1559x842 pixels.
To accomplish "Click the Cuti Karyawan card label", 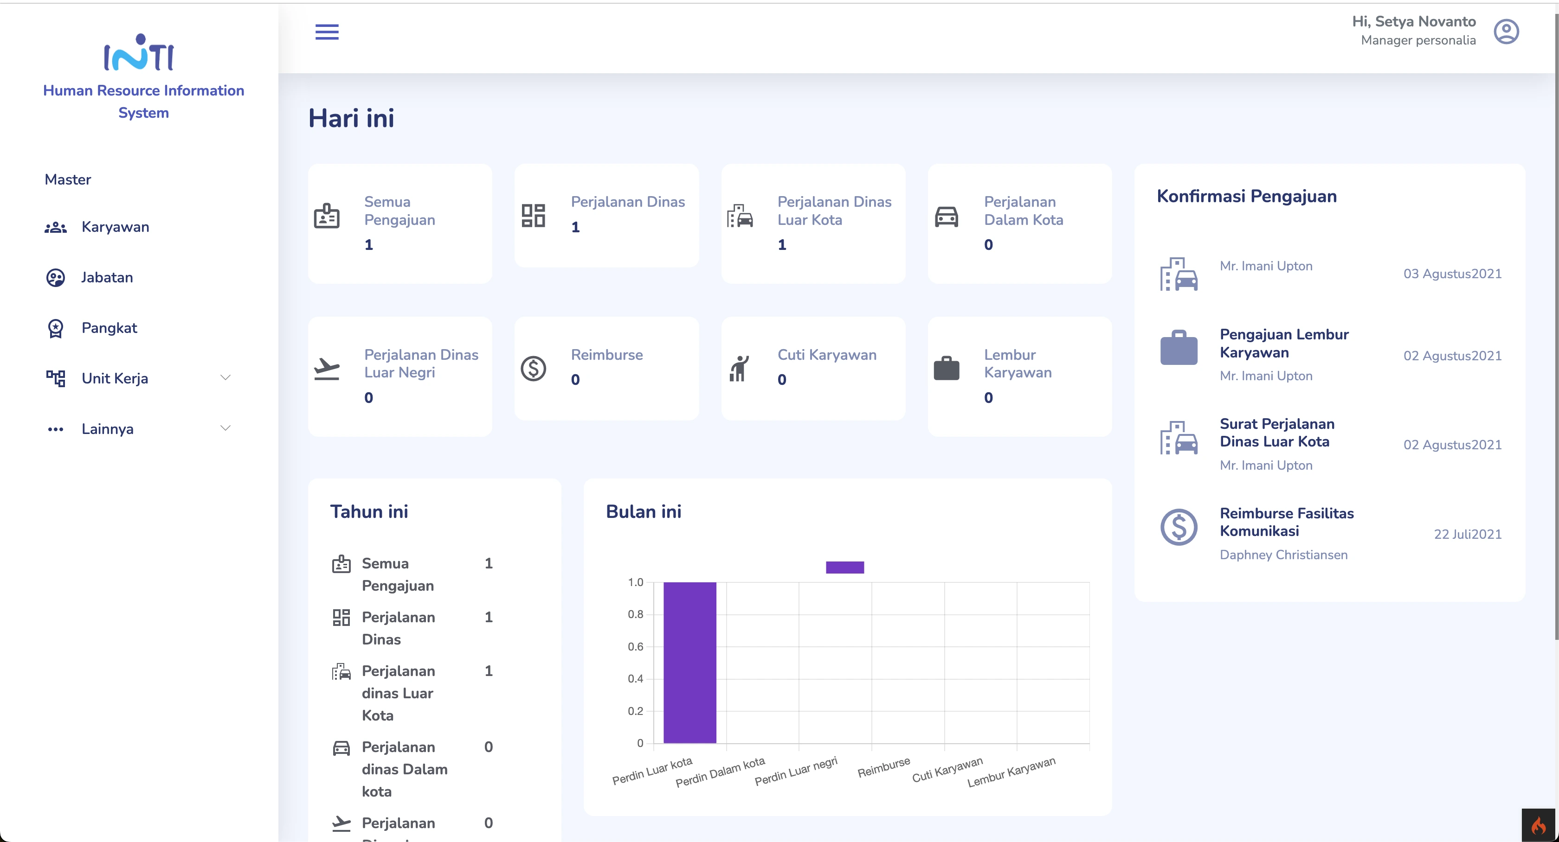I will [827, 355].
